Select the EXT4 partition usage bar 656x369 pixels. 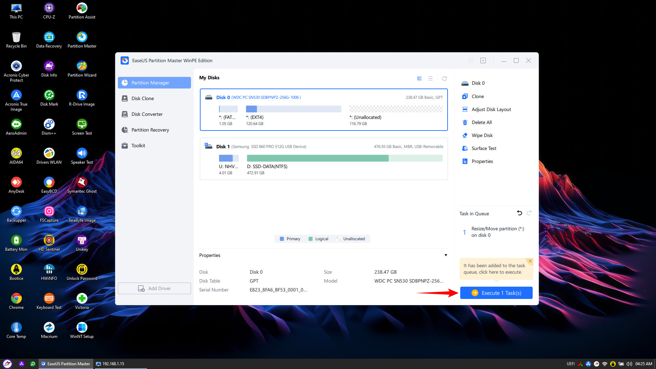(293, 109)
